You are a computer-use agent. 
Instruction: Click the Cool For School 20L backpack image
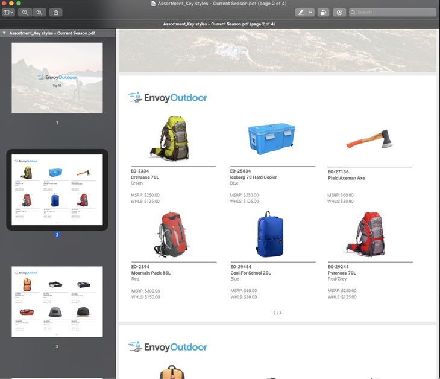click(270, 234)
